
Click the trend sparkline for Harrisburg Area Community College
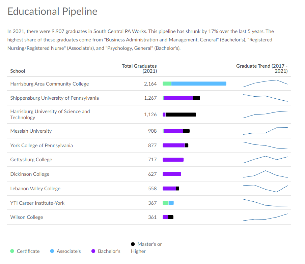[x=265, y=84]
